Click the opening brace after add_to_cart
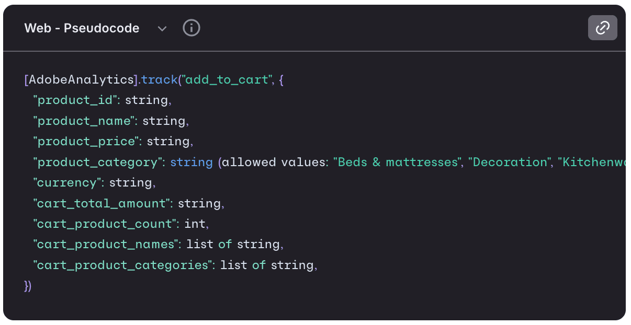Screen dimensions: 631x325 click(x=282, y=79)
